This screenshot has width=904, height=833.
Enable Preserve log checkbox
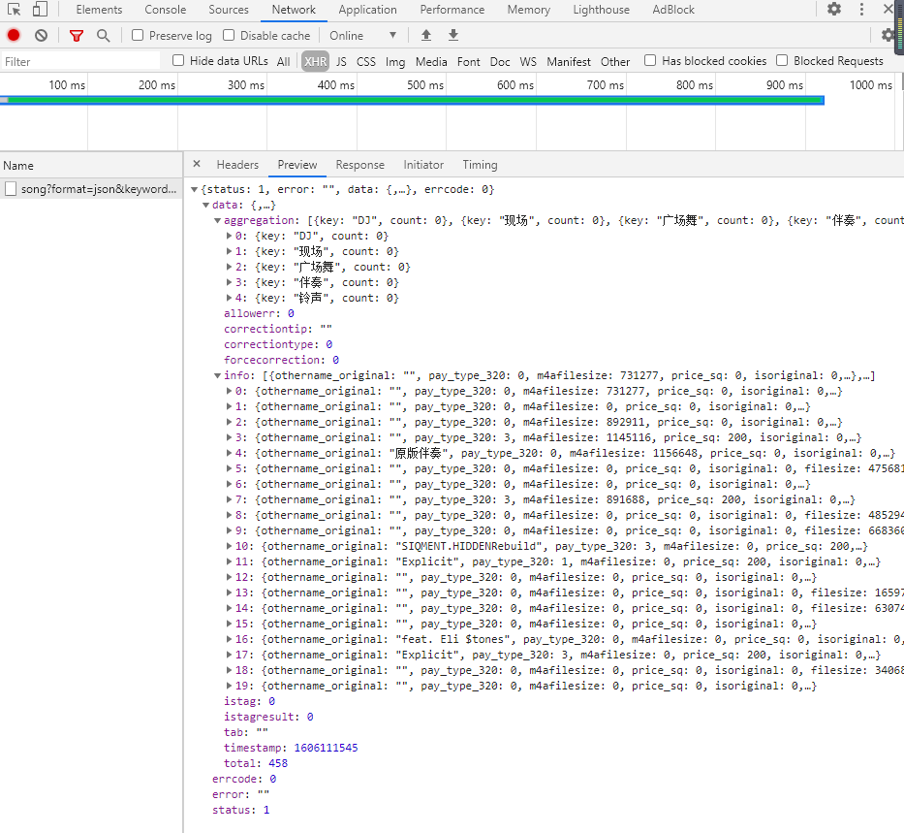[138, 35]
